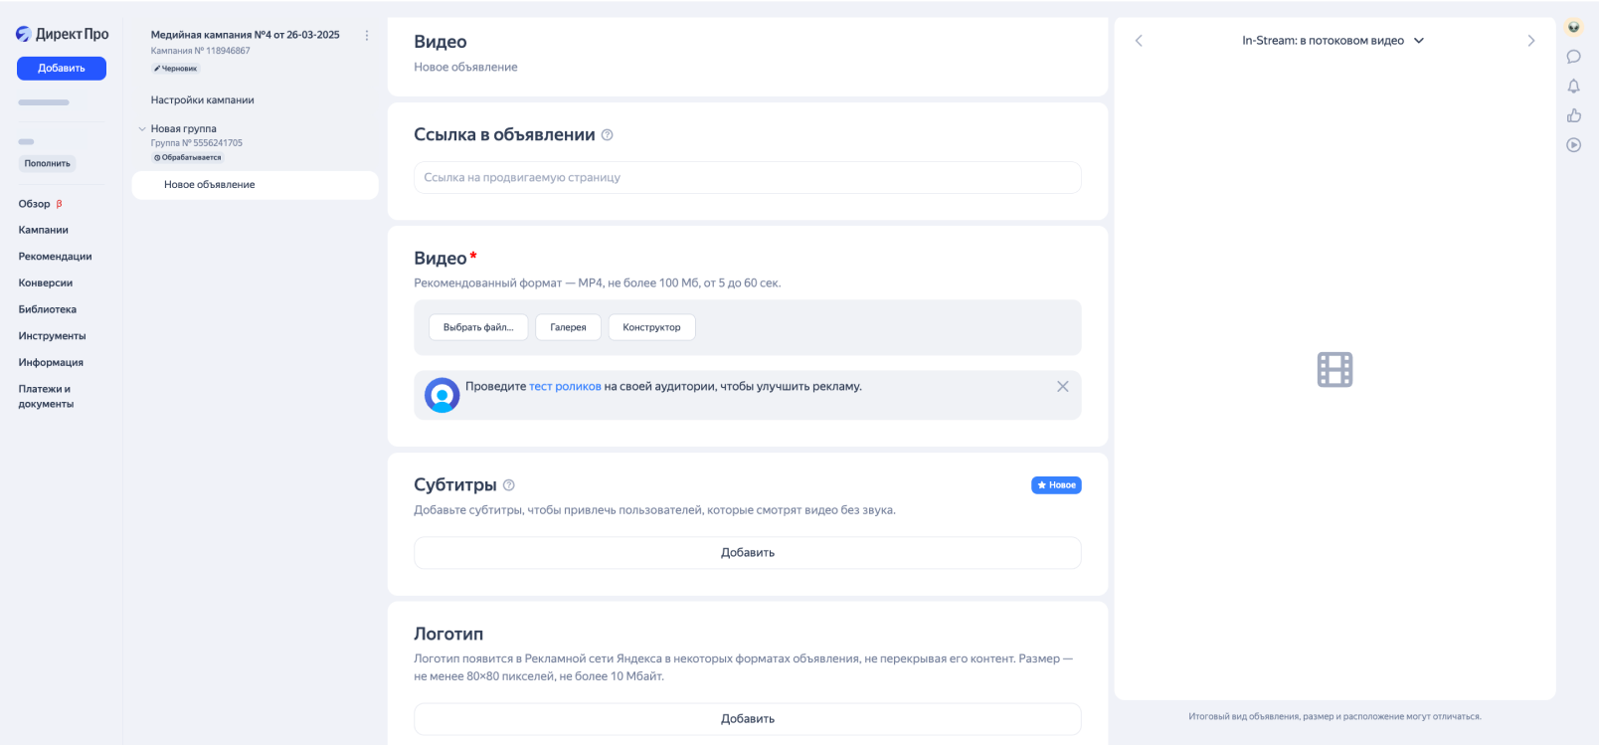This screenshot has height=745, width=1599.
Task: Open the Директ Про logo home
Action: point(62,34)
